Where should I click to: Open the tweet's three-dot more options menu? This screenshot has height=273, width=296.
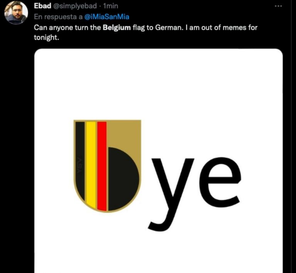coord(278,7)
